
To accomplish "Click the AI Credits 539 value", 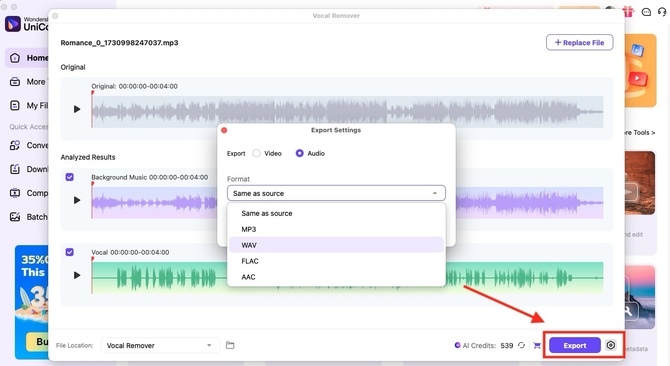I will pyautogui.click(x=506, y=345).
